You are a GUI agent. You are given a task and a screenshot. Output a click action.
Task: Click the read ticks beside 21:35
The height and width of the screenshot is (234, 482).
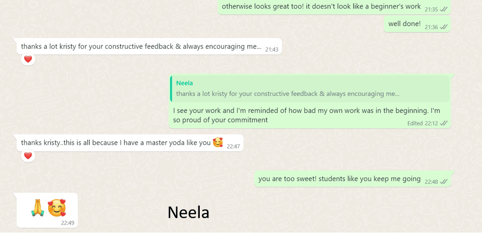[x=443, y=10]
